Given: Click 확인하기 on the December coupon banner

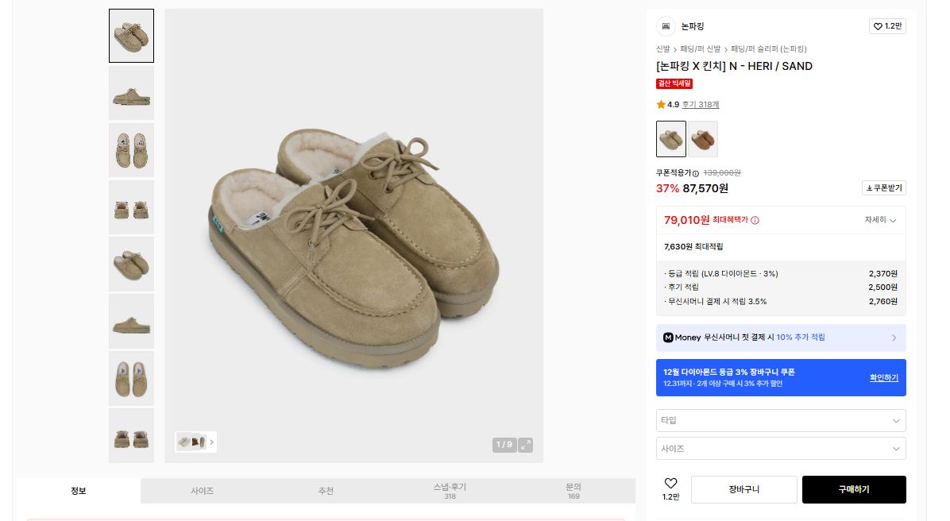Looking at the screenshot, I should [x=883, y=377].
